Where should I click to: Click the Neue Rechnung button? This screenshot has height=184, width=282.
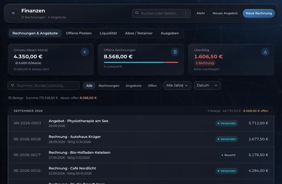259,13
